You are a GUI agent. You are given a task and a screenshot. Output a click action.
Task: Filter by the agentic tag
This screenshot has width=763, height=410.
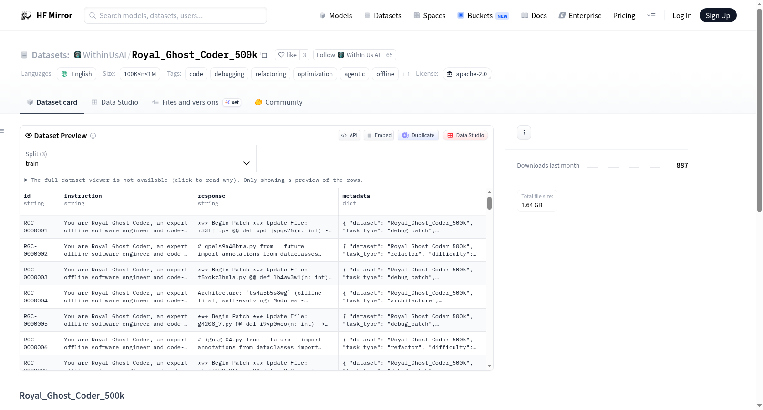point(355,74)
